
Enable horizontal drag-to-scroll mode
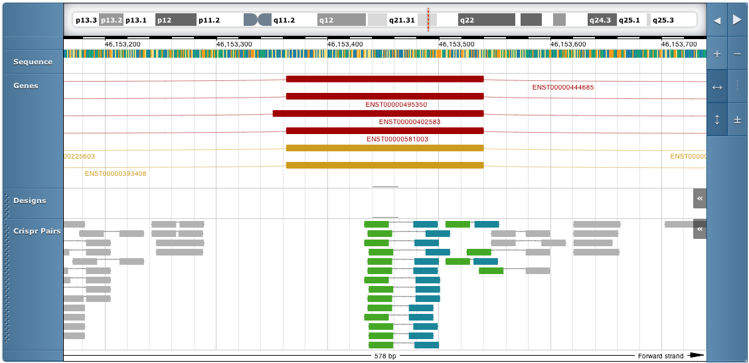(x=716, y=87)
